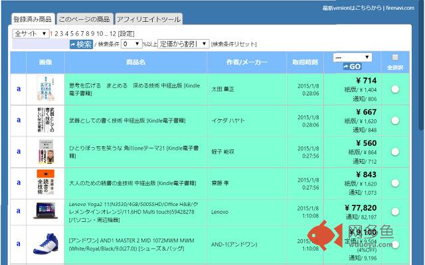Open the 武器としての書く技術 book cover thumbnail
425x265 pixels.
coord(46,120)
